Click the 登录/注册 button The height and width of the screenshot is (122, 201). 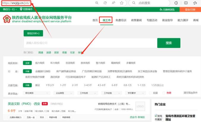(x=190, y=9)
